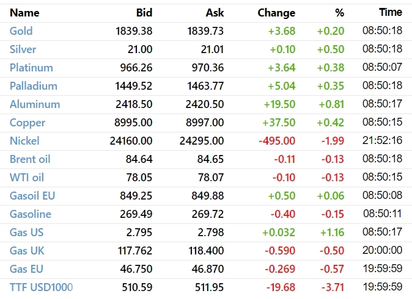Open the Gold commodity link
The width and height of the screenshot is (412, 299).
tap(21, 31)
